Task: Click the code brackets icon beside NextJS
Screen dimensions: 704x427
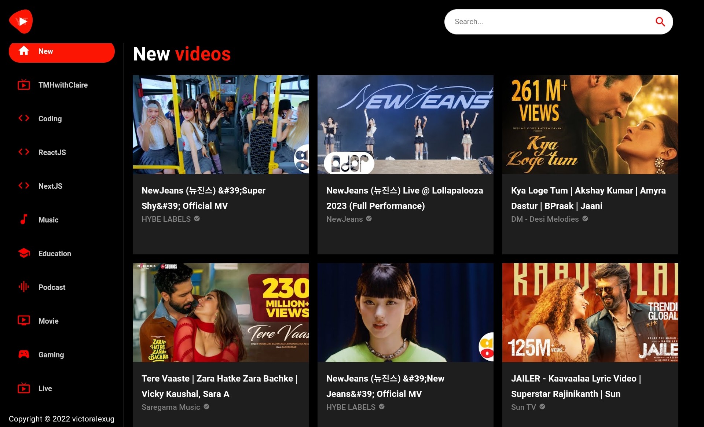Action: [24, 186]
